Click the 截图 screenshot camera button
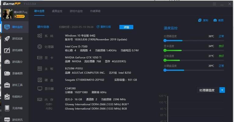The width and height of the screenshot is (234, 122). (x=218, y=20)
